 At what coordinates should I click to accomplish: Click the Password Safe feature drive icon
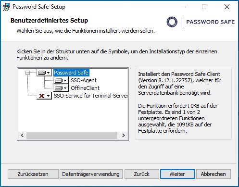(42, 73)
